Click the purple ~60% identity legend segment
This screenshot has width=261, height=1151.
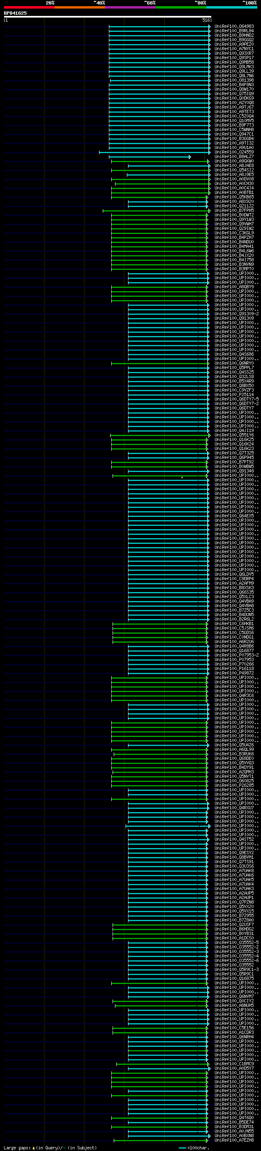(130, 7)
